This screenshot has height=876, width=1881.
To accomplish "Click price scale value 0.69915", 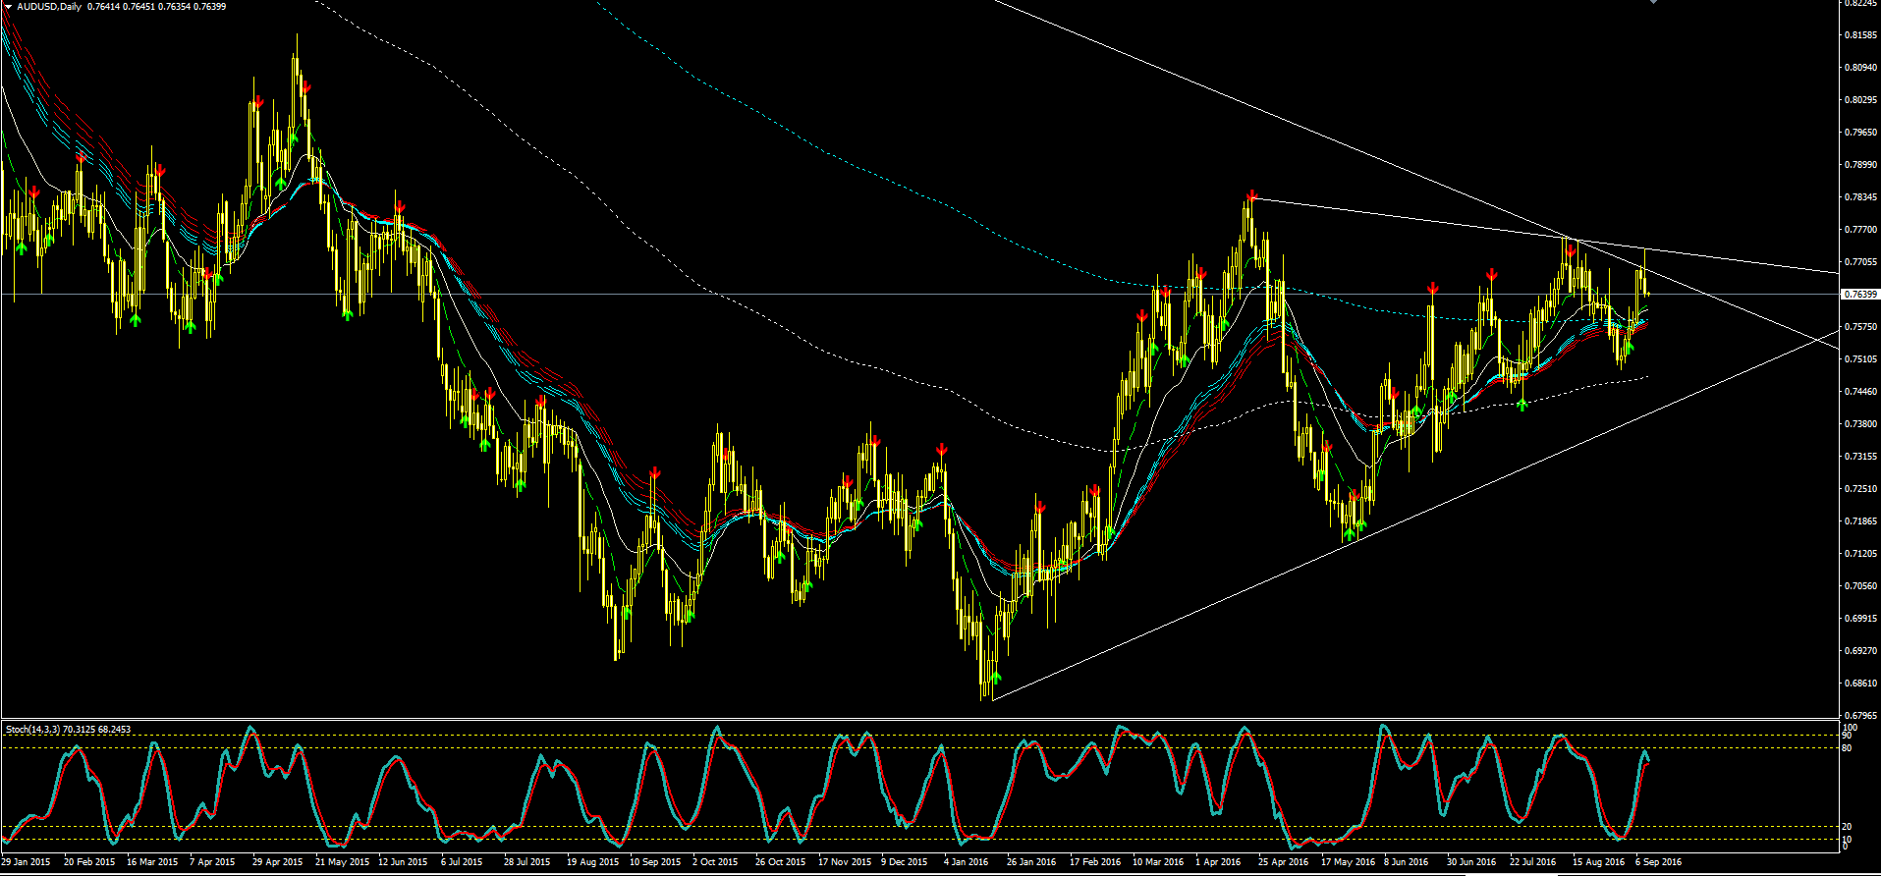I will coord(1860,619).
